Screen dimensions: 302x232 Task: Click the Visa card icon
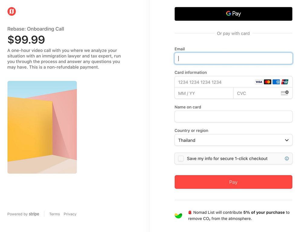click(x=259, y=82)
